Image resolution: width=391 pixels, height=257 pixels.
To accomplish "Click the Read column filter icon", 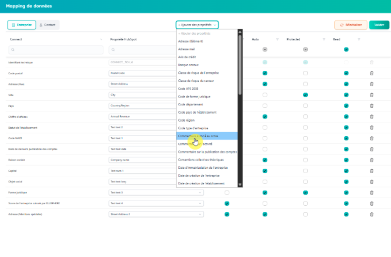I will click(359, 39).
